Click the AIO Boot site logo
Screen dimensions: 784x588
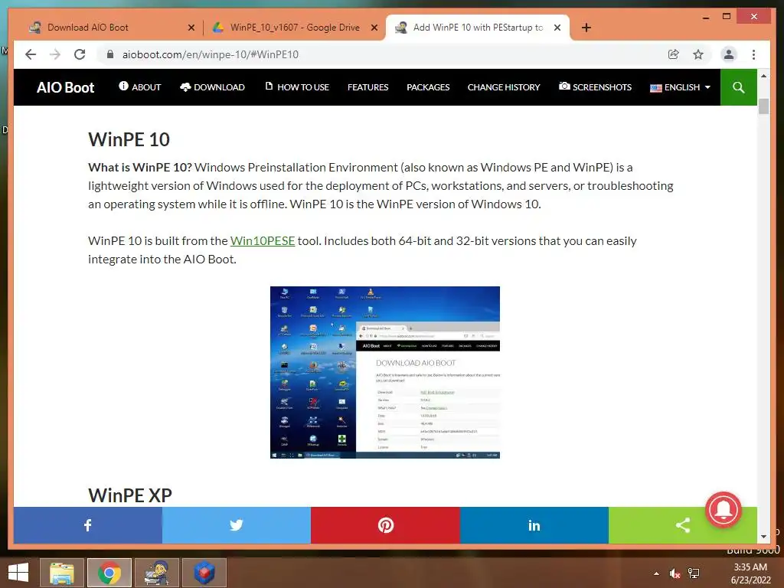pos(66,87)
